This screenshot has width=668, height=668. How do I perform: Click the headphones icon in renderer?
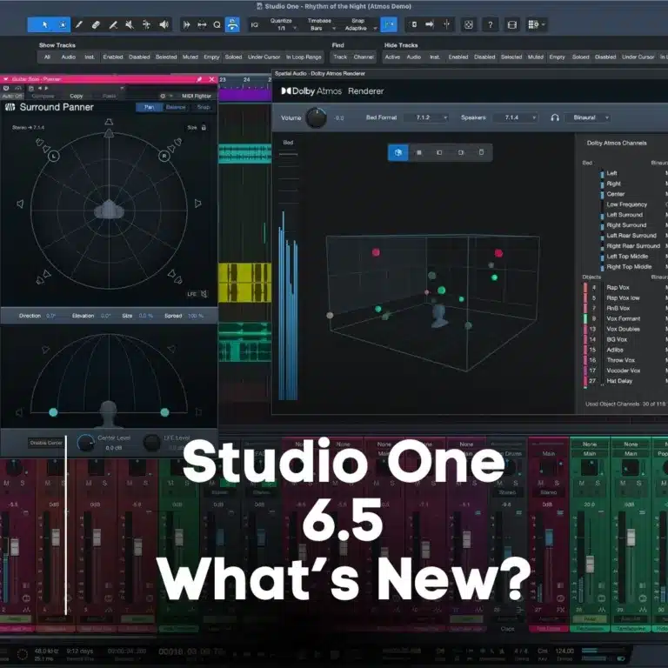pos(555,117)
